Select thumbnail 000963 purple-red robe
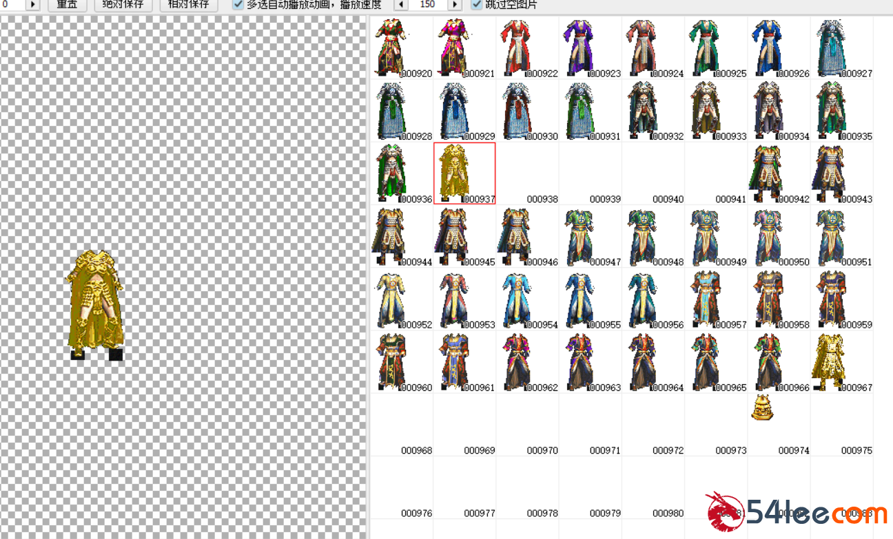 591,362
